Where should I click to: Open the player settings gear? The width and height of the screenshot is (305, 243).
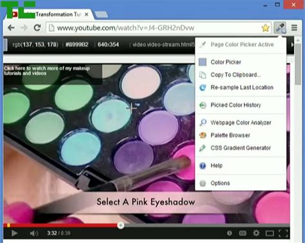point(256,233)
